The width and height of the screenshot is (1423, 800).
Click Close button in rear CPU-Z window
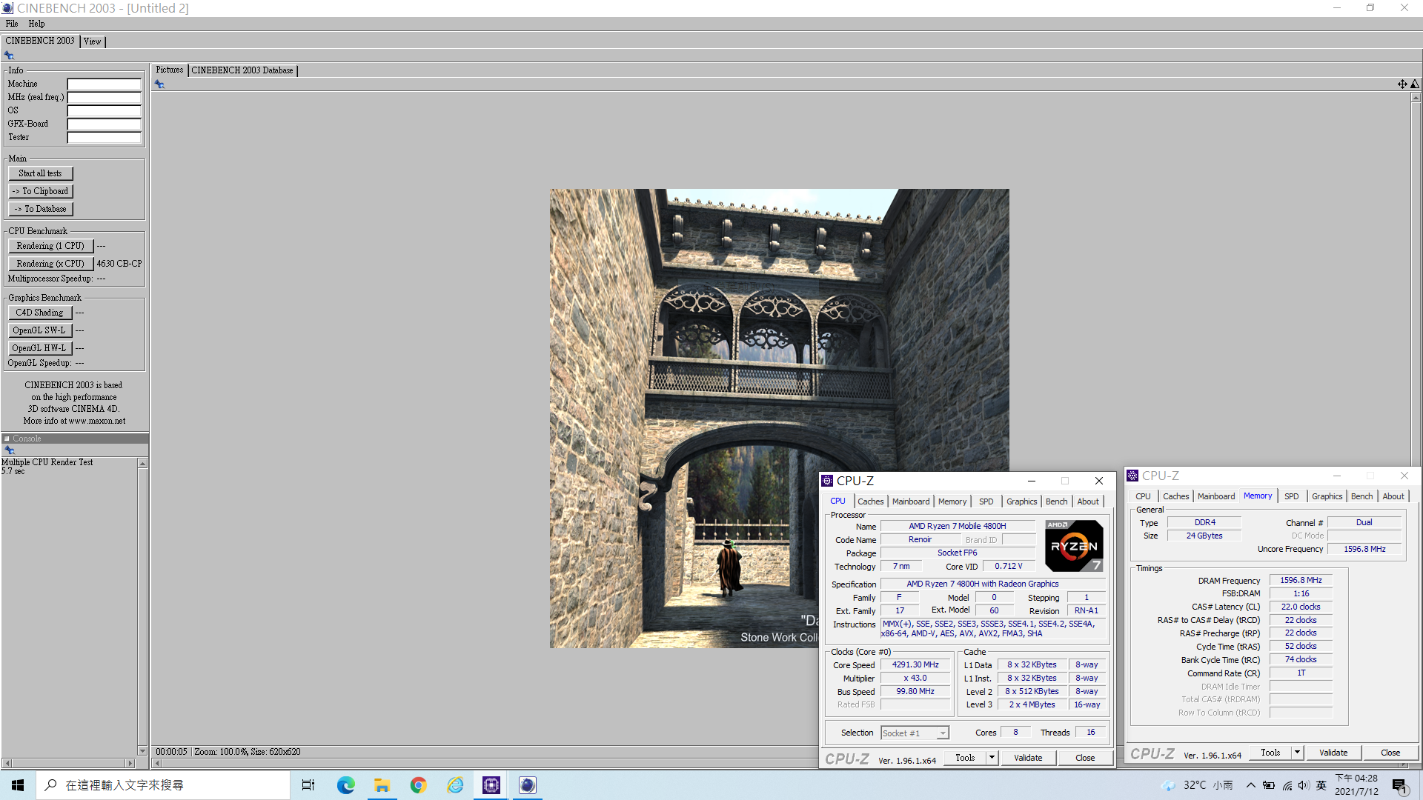click(x=1390, y=753)
